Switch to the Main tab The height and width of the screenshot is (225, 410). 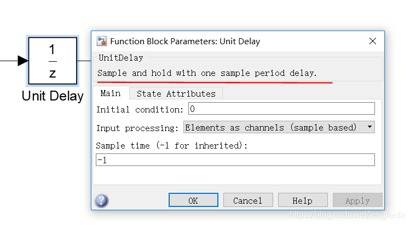point(111,93)
